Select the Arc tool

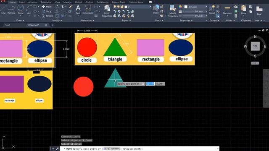coord(29,9)
